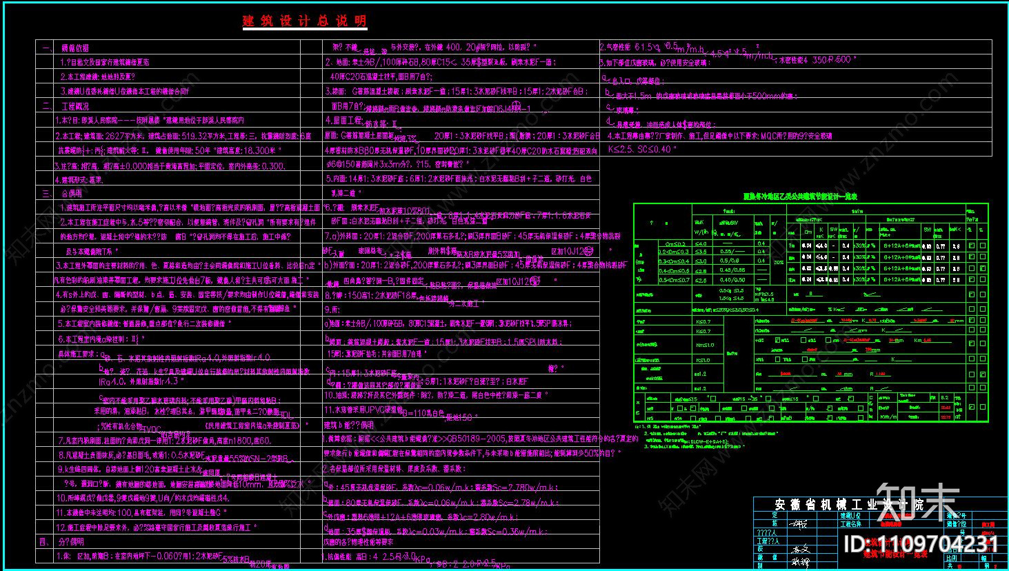Click the line starting '4.屋面工程'
Image resolution: width=1009 pixels, height=571 pixels.
pos(366,122)
